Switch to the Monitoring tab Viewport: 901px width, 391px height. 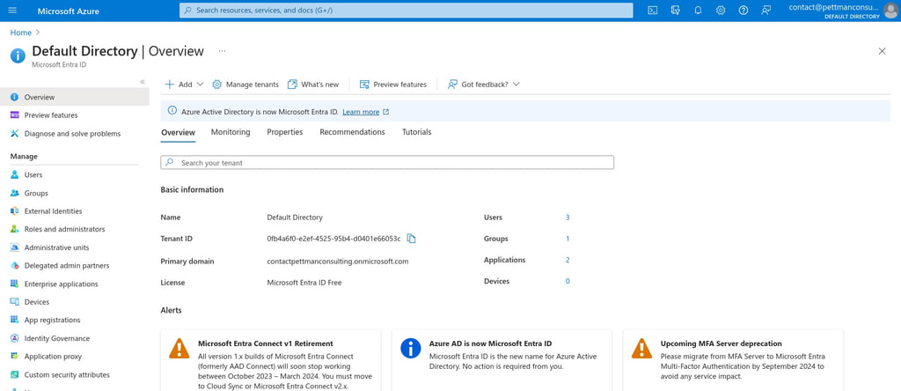click(x=231, y=132)
